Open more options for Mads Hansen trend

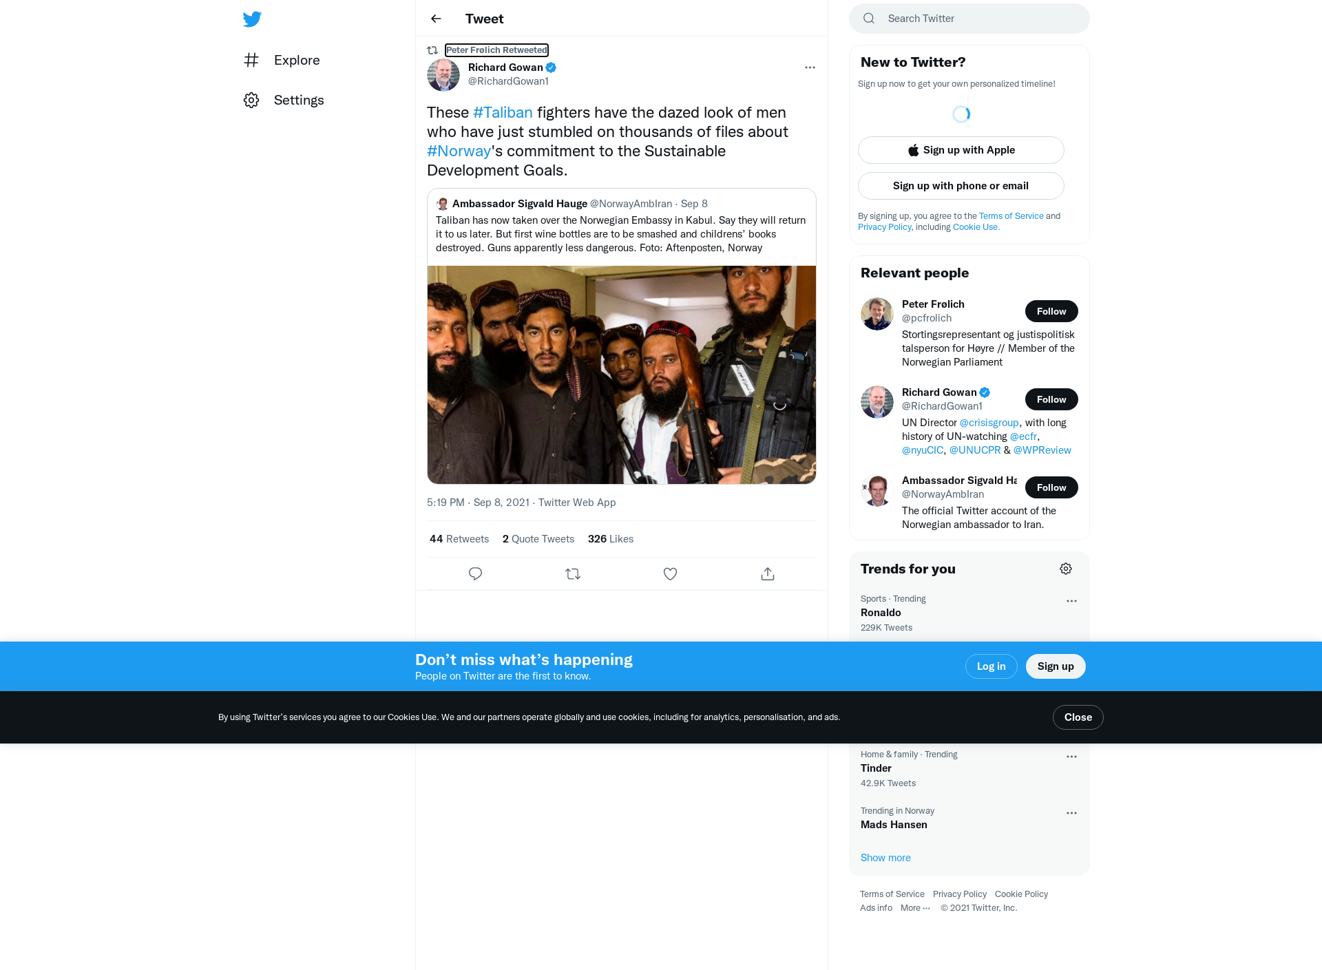coord(1071,813)
